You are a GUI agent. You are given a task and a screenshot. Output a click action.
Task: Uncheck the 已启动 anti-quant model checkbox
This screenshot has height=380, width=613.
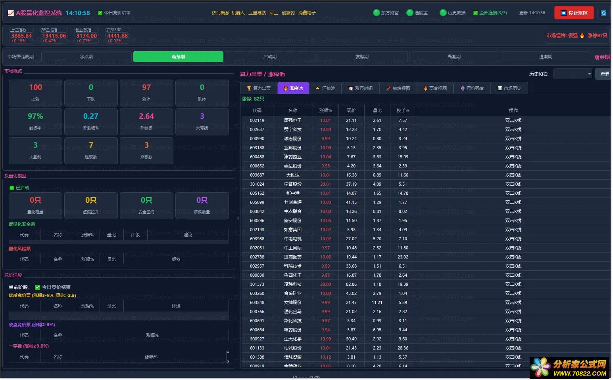12,188
